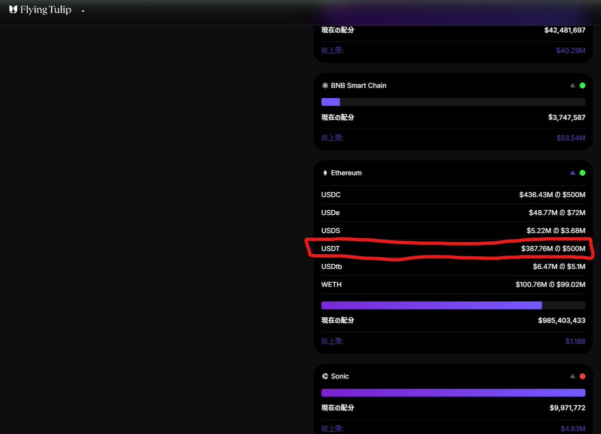Click the $40.29M total cap value
601x434 pixels.
(x=570, y=51)
